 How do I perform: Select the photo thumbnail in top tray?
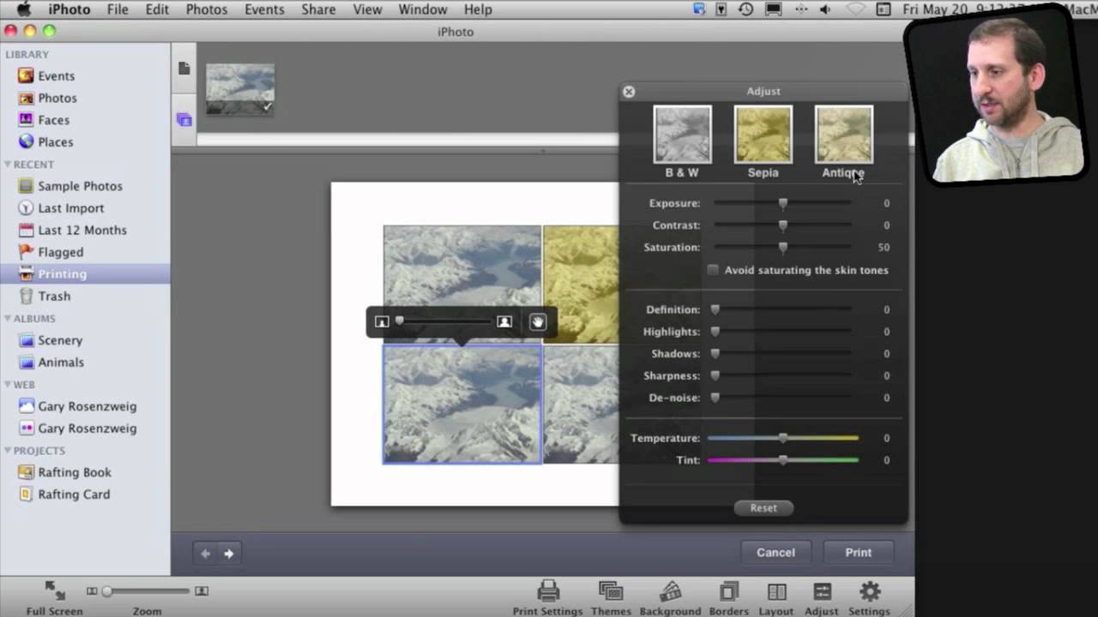coord(240,89)
